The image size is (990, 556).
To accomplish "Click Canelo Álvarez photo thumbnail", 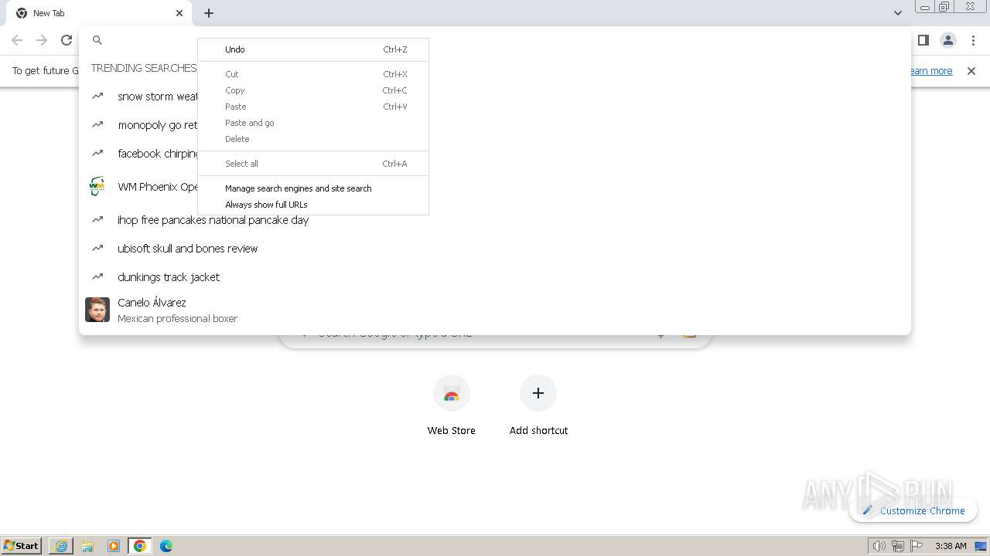I will [x=97, y=310].
